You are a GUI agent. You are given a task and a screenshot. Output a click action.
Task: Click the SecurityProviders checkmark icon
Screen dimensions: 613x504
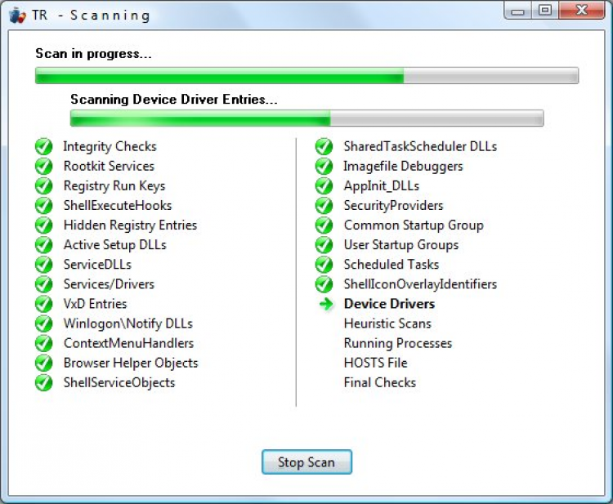click(324, 206)
